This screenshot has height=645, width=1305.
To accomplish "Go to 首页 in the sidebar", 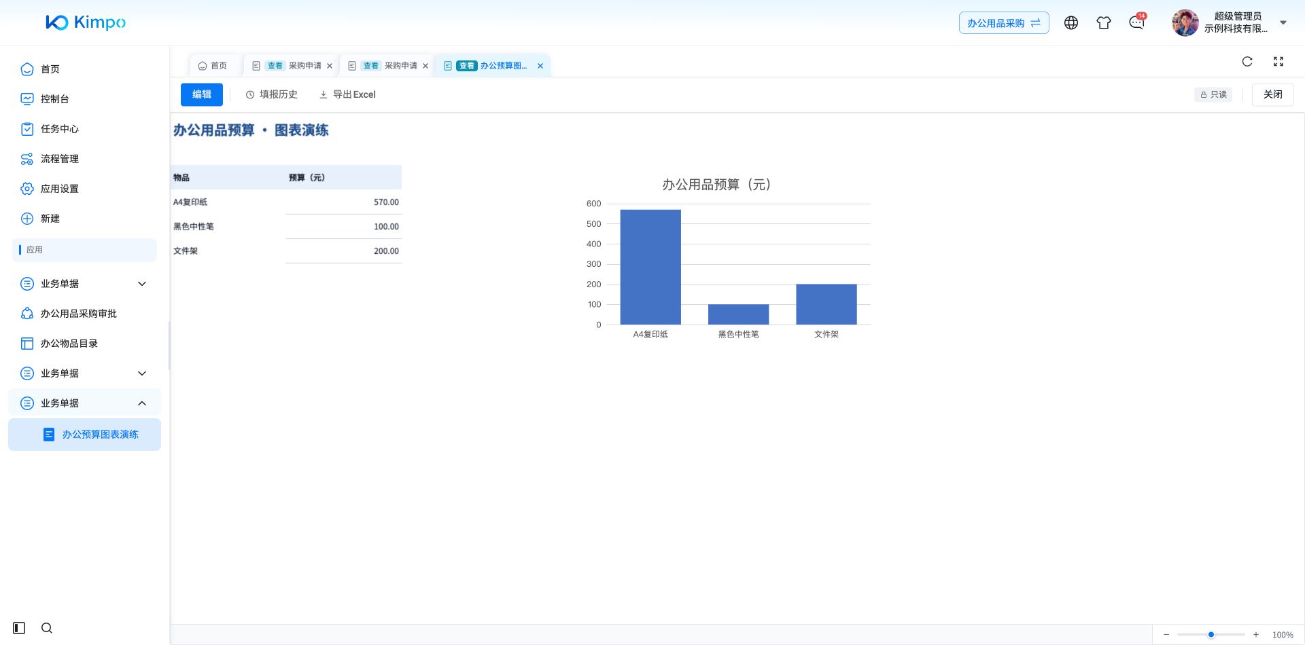I will 50,69.
